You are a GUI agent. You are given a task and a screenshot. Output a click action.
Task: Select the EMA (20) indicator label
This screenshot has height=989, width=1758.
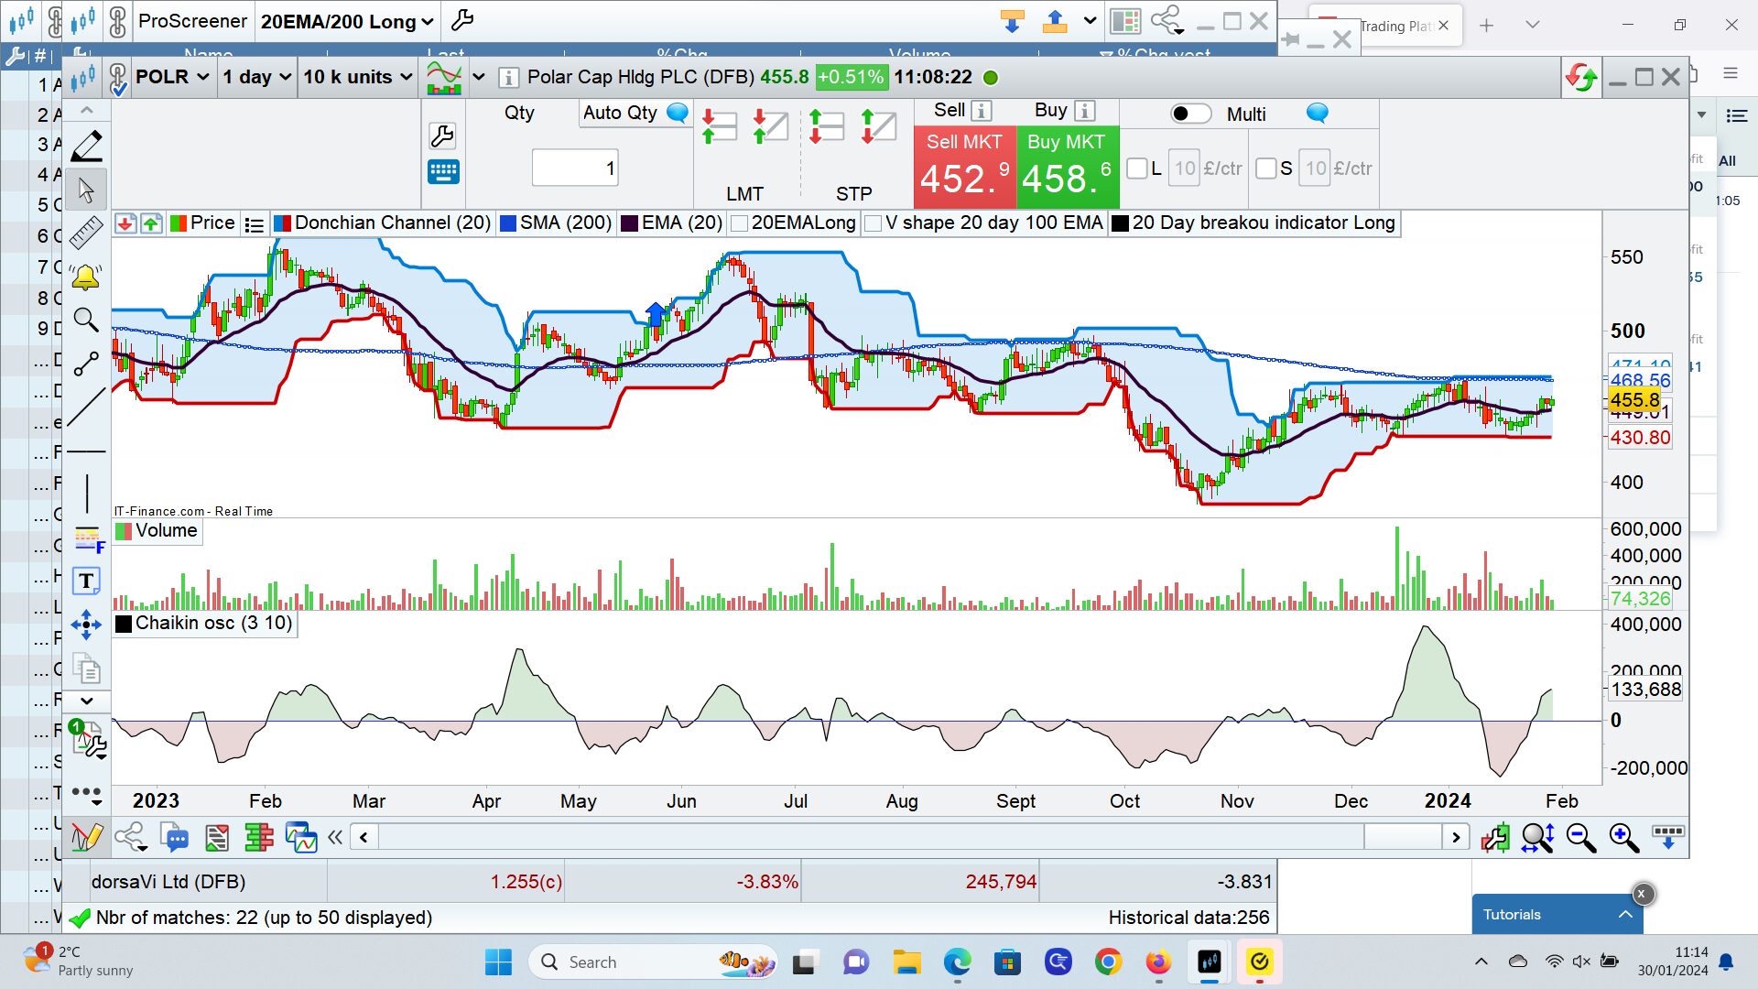[681, 223]
